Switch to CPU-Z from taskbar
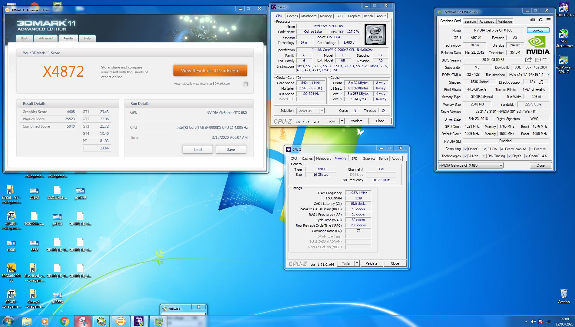Viewport: 575px width, 327px height. (x=139, y=321)
